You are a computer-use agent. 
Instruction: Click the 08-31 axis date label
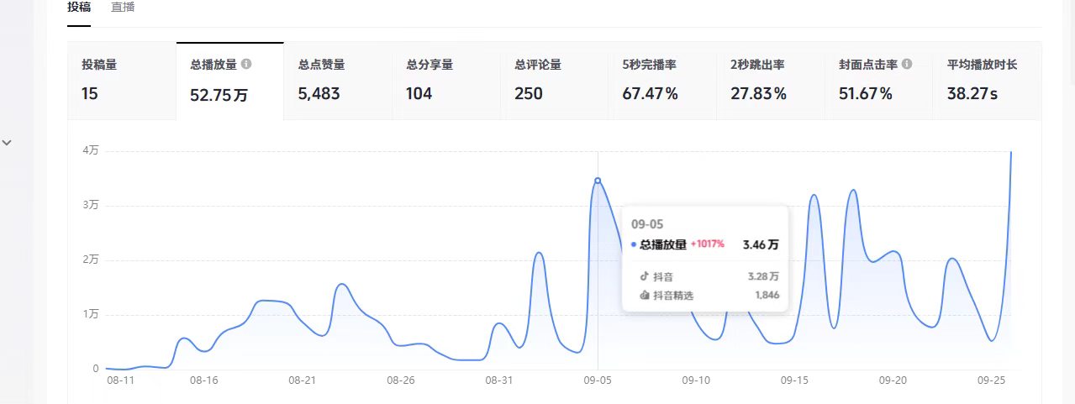[499, 380]
